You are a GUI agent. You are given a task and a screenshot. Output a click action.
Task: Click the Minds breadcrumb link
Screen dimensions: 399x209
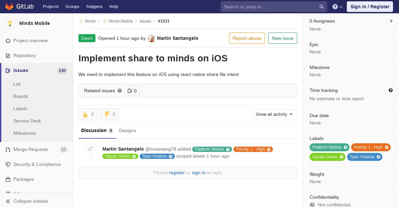point(90,21)
